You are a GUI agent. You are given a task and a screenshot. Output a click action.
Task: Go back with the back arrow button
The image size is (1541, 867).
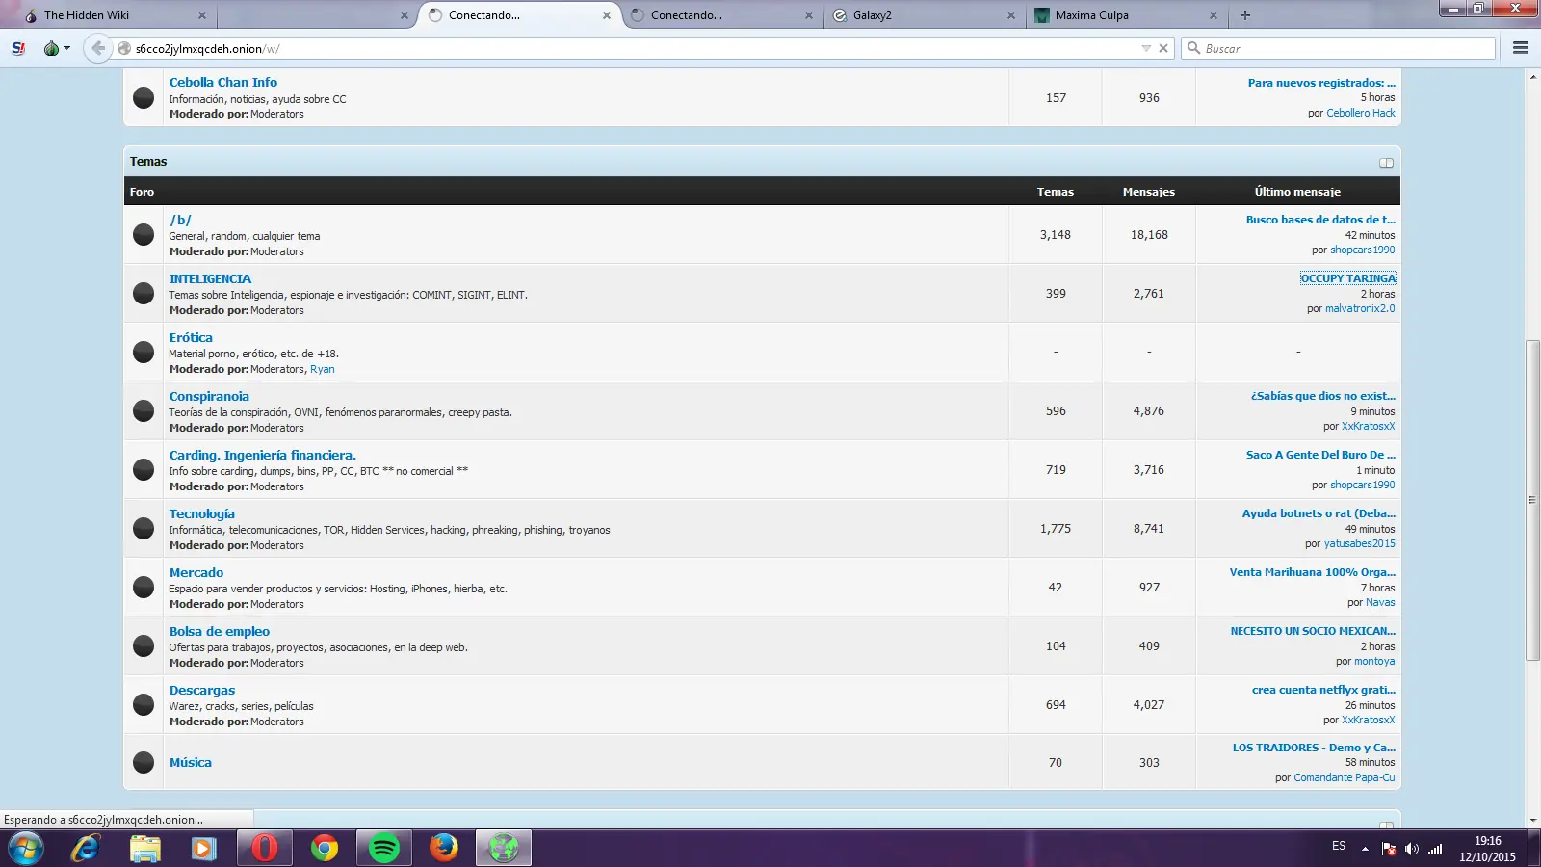pos(98,48)
